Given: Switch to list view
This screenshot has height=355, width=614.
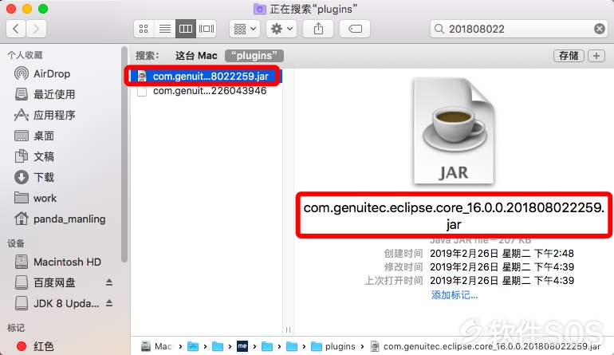Looking at the screenshot, I should point(165,29).
